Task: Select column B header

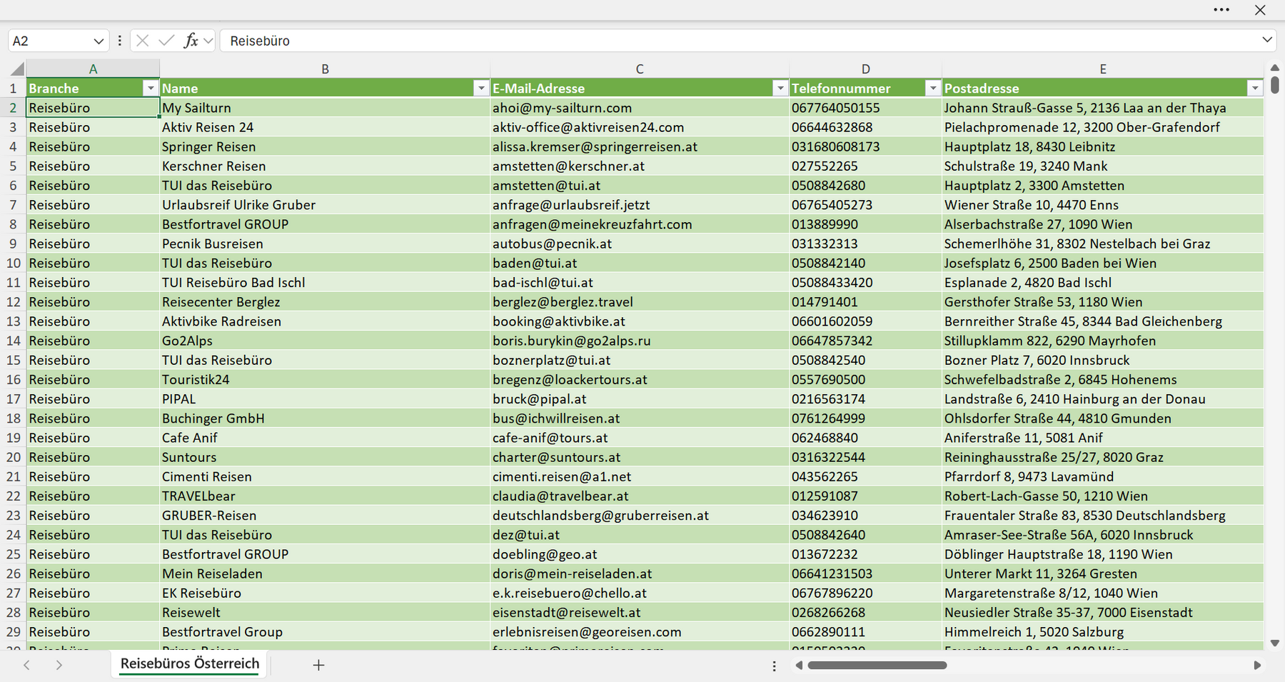Action: [325, 69]
